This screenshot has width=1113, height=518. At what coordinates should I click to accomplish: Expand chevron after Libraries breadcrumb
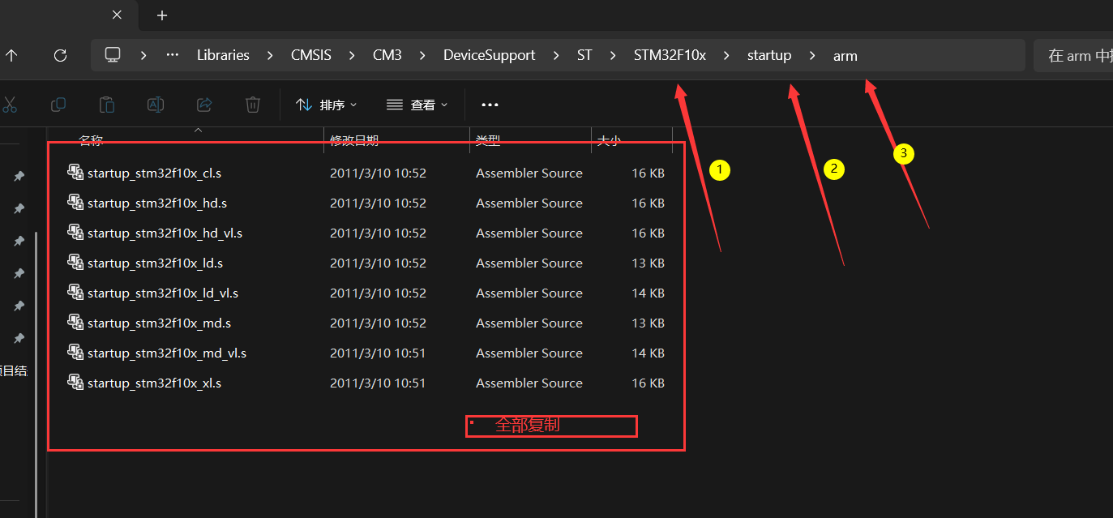(270, 55)
